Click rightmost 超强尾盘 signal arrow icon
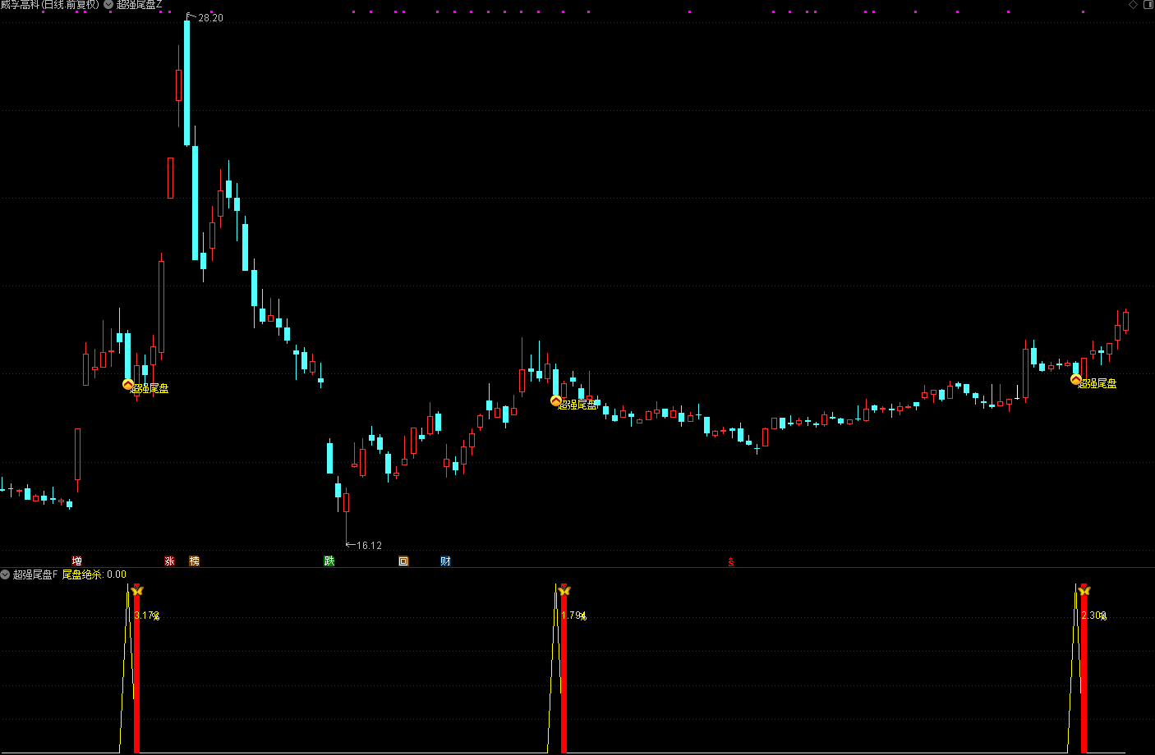This screenshot has height=755, width=1155. click(1076, 379)
